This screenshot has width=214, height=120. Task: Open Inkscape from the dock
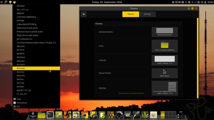pos(119,115)
